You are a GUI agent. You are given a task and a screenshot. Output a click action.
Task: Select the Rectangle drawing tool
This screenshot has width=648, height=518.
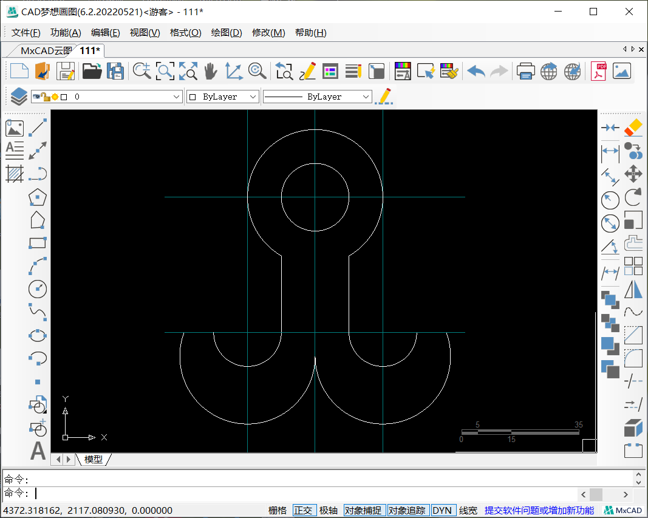click(x=38, y=242)
